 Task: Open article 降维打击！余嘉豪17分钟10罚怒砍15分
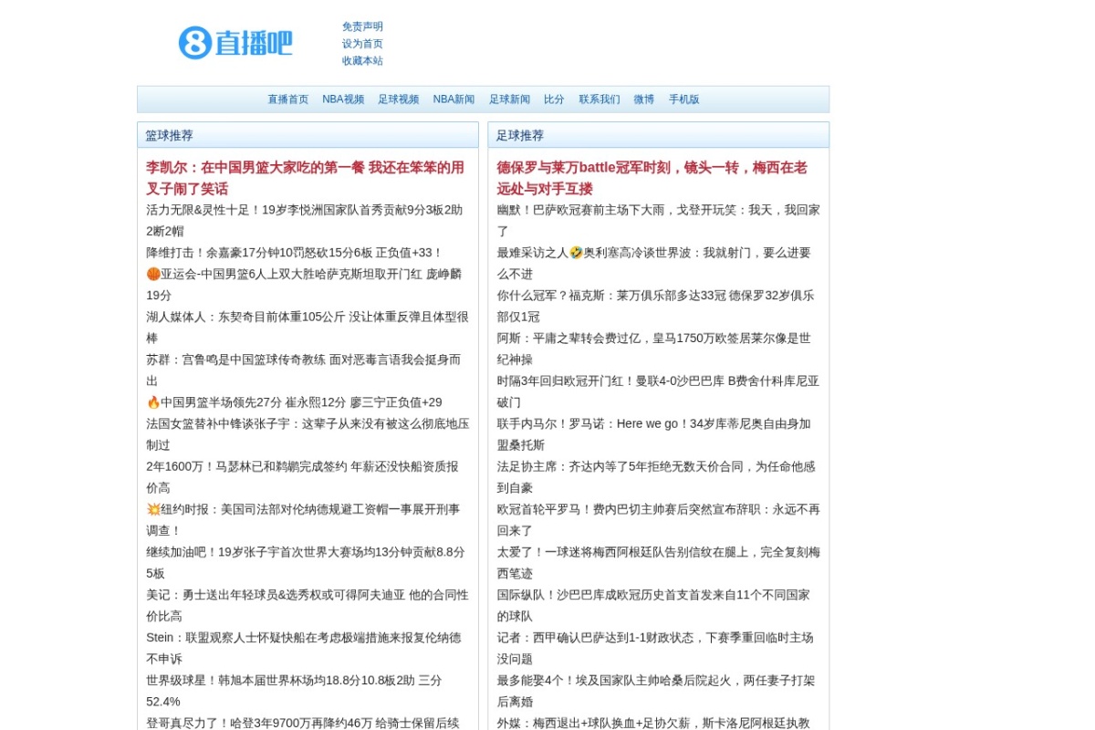294,253
